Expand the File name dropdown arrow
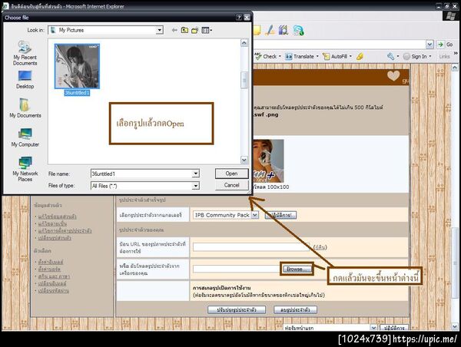 (x=195, y=173)
